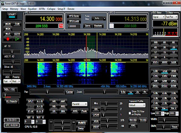The height and width of the screenshot is (133, 181).
Task: Set zoom to 2x
Action: click(137, 92)
